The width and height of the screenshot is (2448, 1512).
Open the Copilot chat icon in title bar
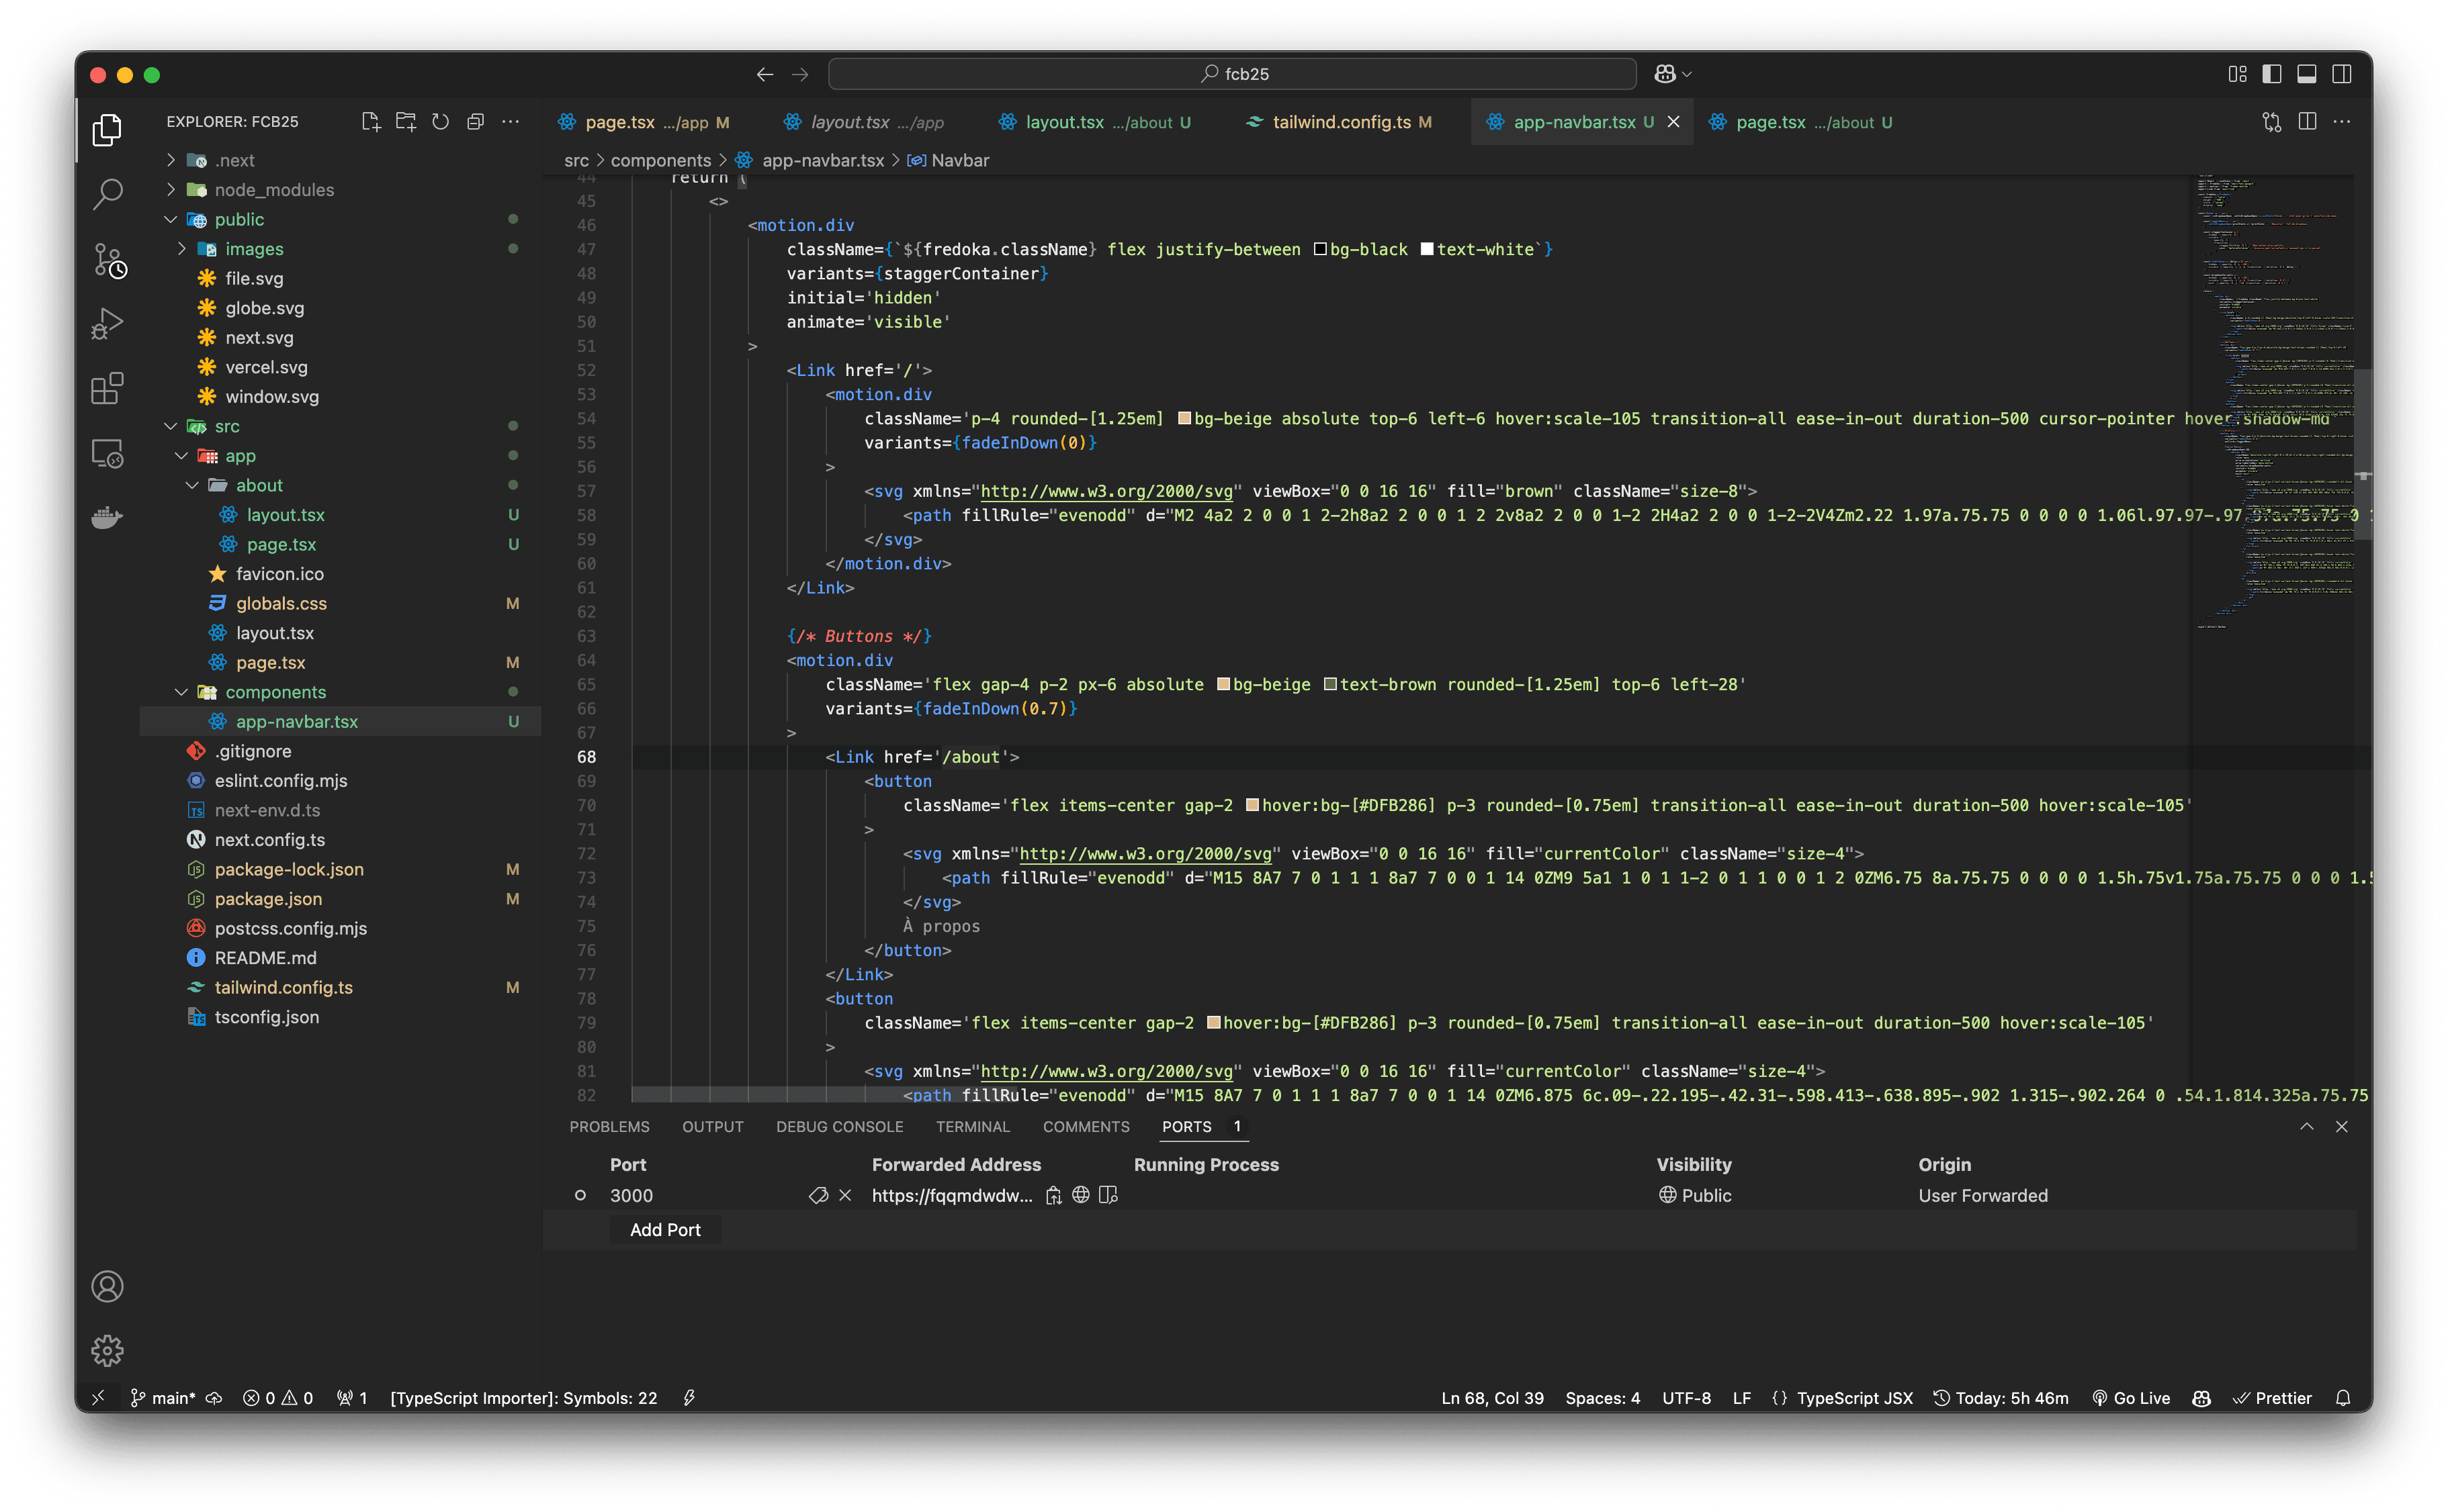pos(1663,74)
